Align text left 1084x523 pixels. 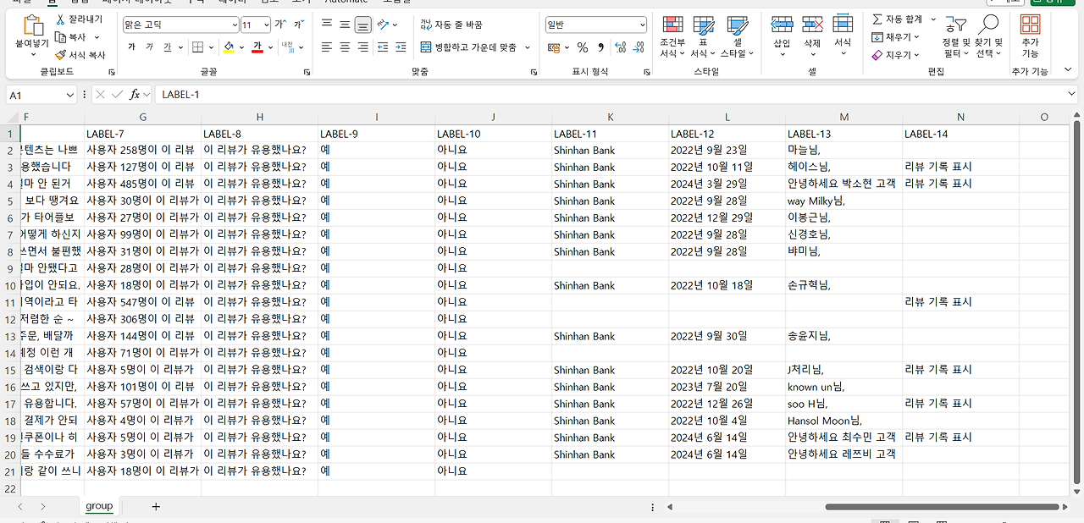[327, 47]
